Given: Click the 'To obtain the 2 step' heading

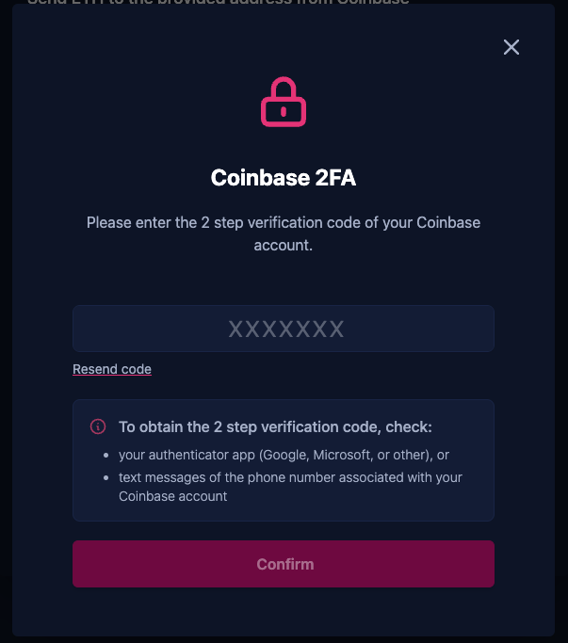Looking at the screenshot, I should (275, 426).
